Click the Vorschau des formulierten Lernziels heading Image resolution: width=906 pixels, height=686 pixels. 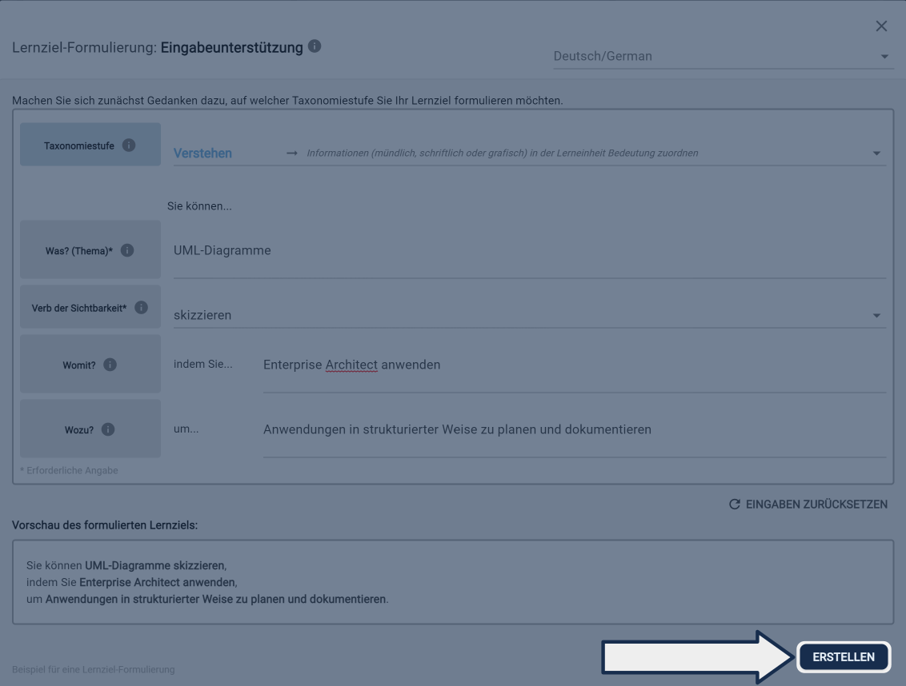pos(105,525)
